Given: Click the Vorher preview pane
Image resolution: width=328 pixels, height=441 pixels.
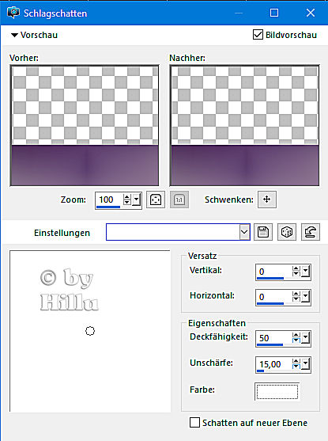Looking at the screenshot, I should point(85,125).
